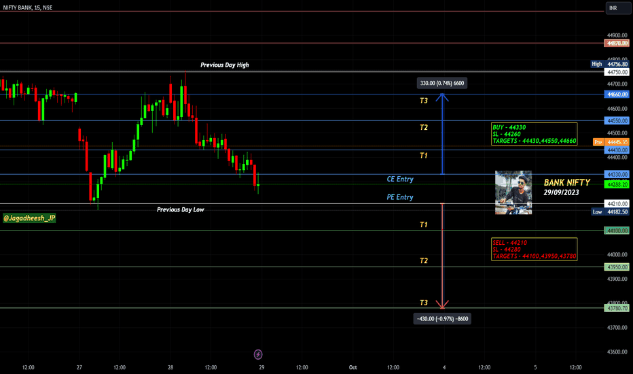Click the 44000.00 price axis tick
This screenshot has height=374, width=633.
(617, 254)
